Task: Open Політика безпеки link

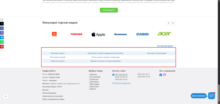Action: click(49, 93)
